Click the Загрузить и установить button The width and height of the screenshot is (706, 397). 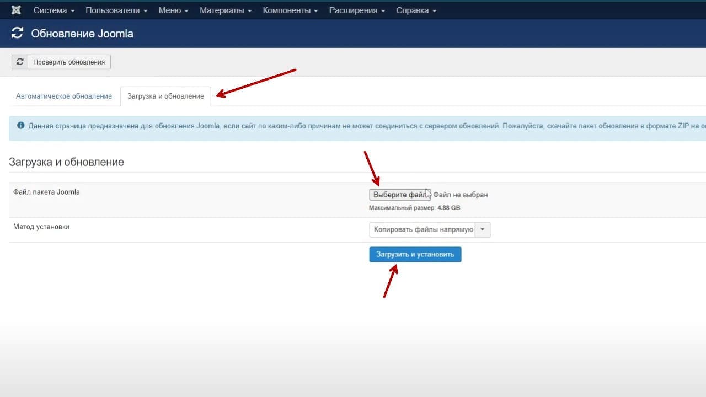click(415, 254)
